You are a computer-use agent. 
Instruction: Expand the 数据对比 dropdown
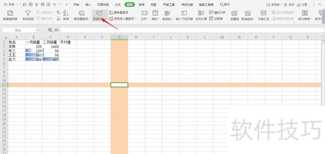tap(106, 19)
